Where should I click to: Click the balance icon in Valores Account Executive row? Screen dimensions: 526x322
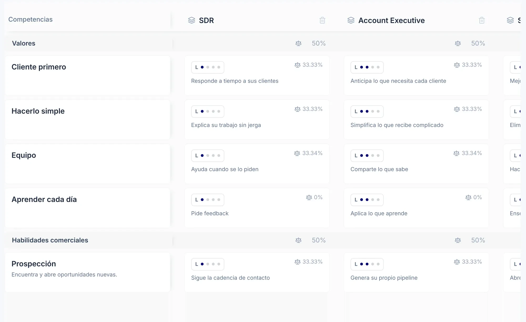tap(458, 43)
